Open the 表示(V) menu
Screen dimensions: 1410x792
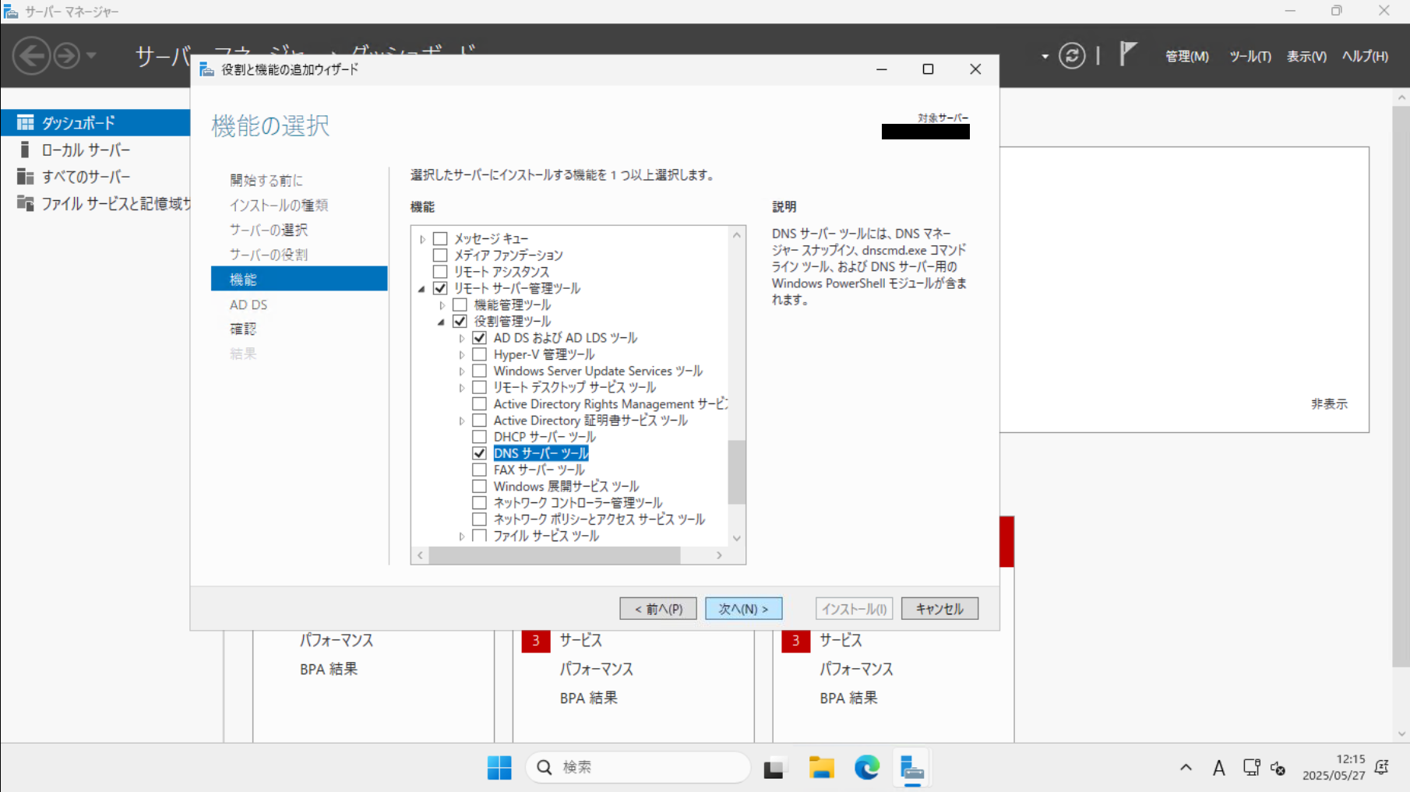pyautogui.click(x=1306, y=56)
